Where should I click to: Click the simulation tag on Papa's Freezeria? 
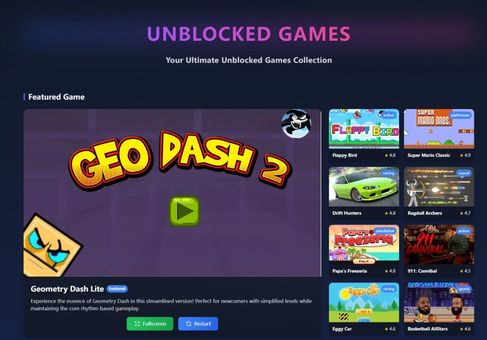pos(385,231)
